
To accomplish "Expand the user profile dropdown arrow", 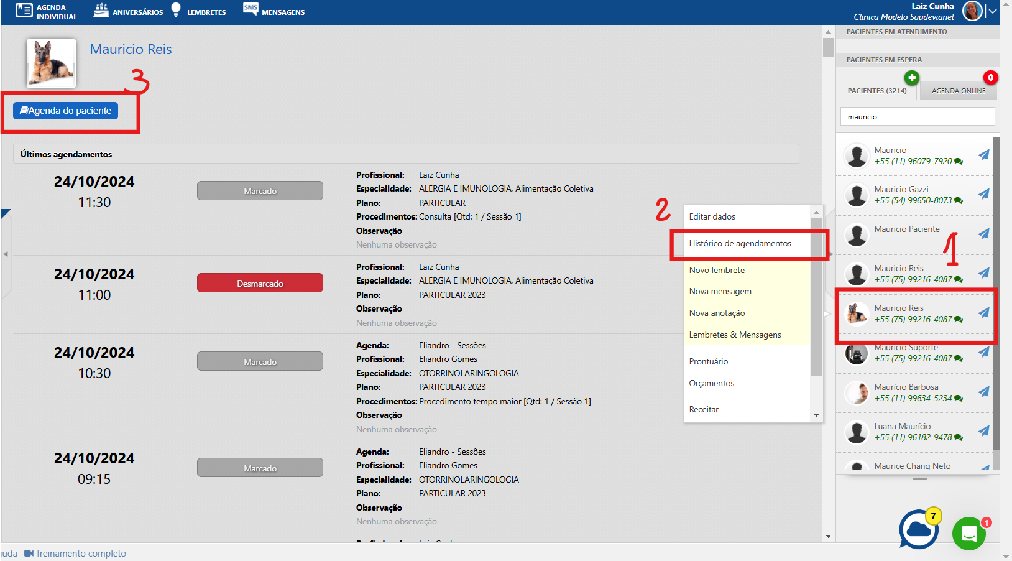I will [x=993, y=11].
